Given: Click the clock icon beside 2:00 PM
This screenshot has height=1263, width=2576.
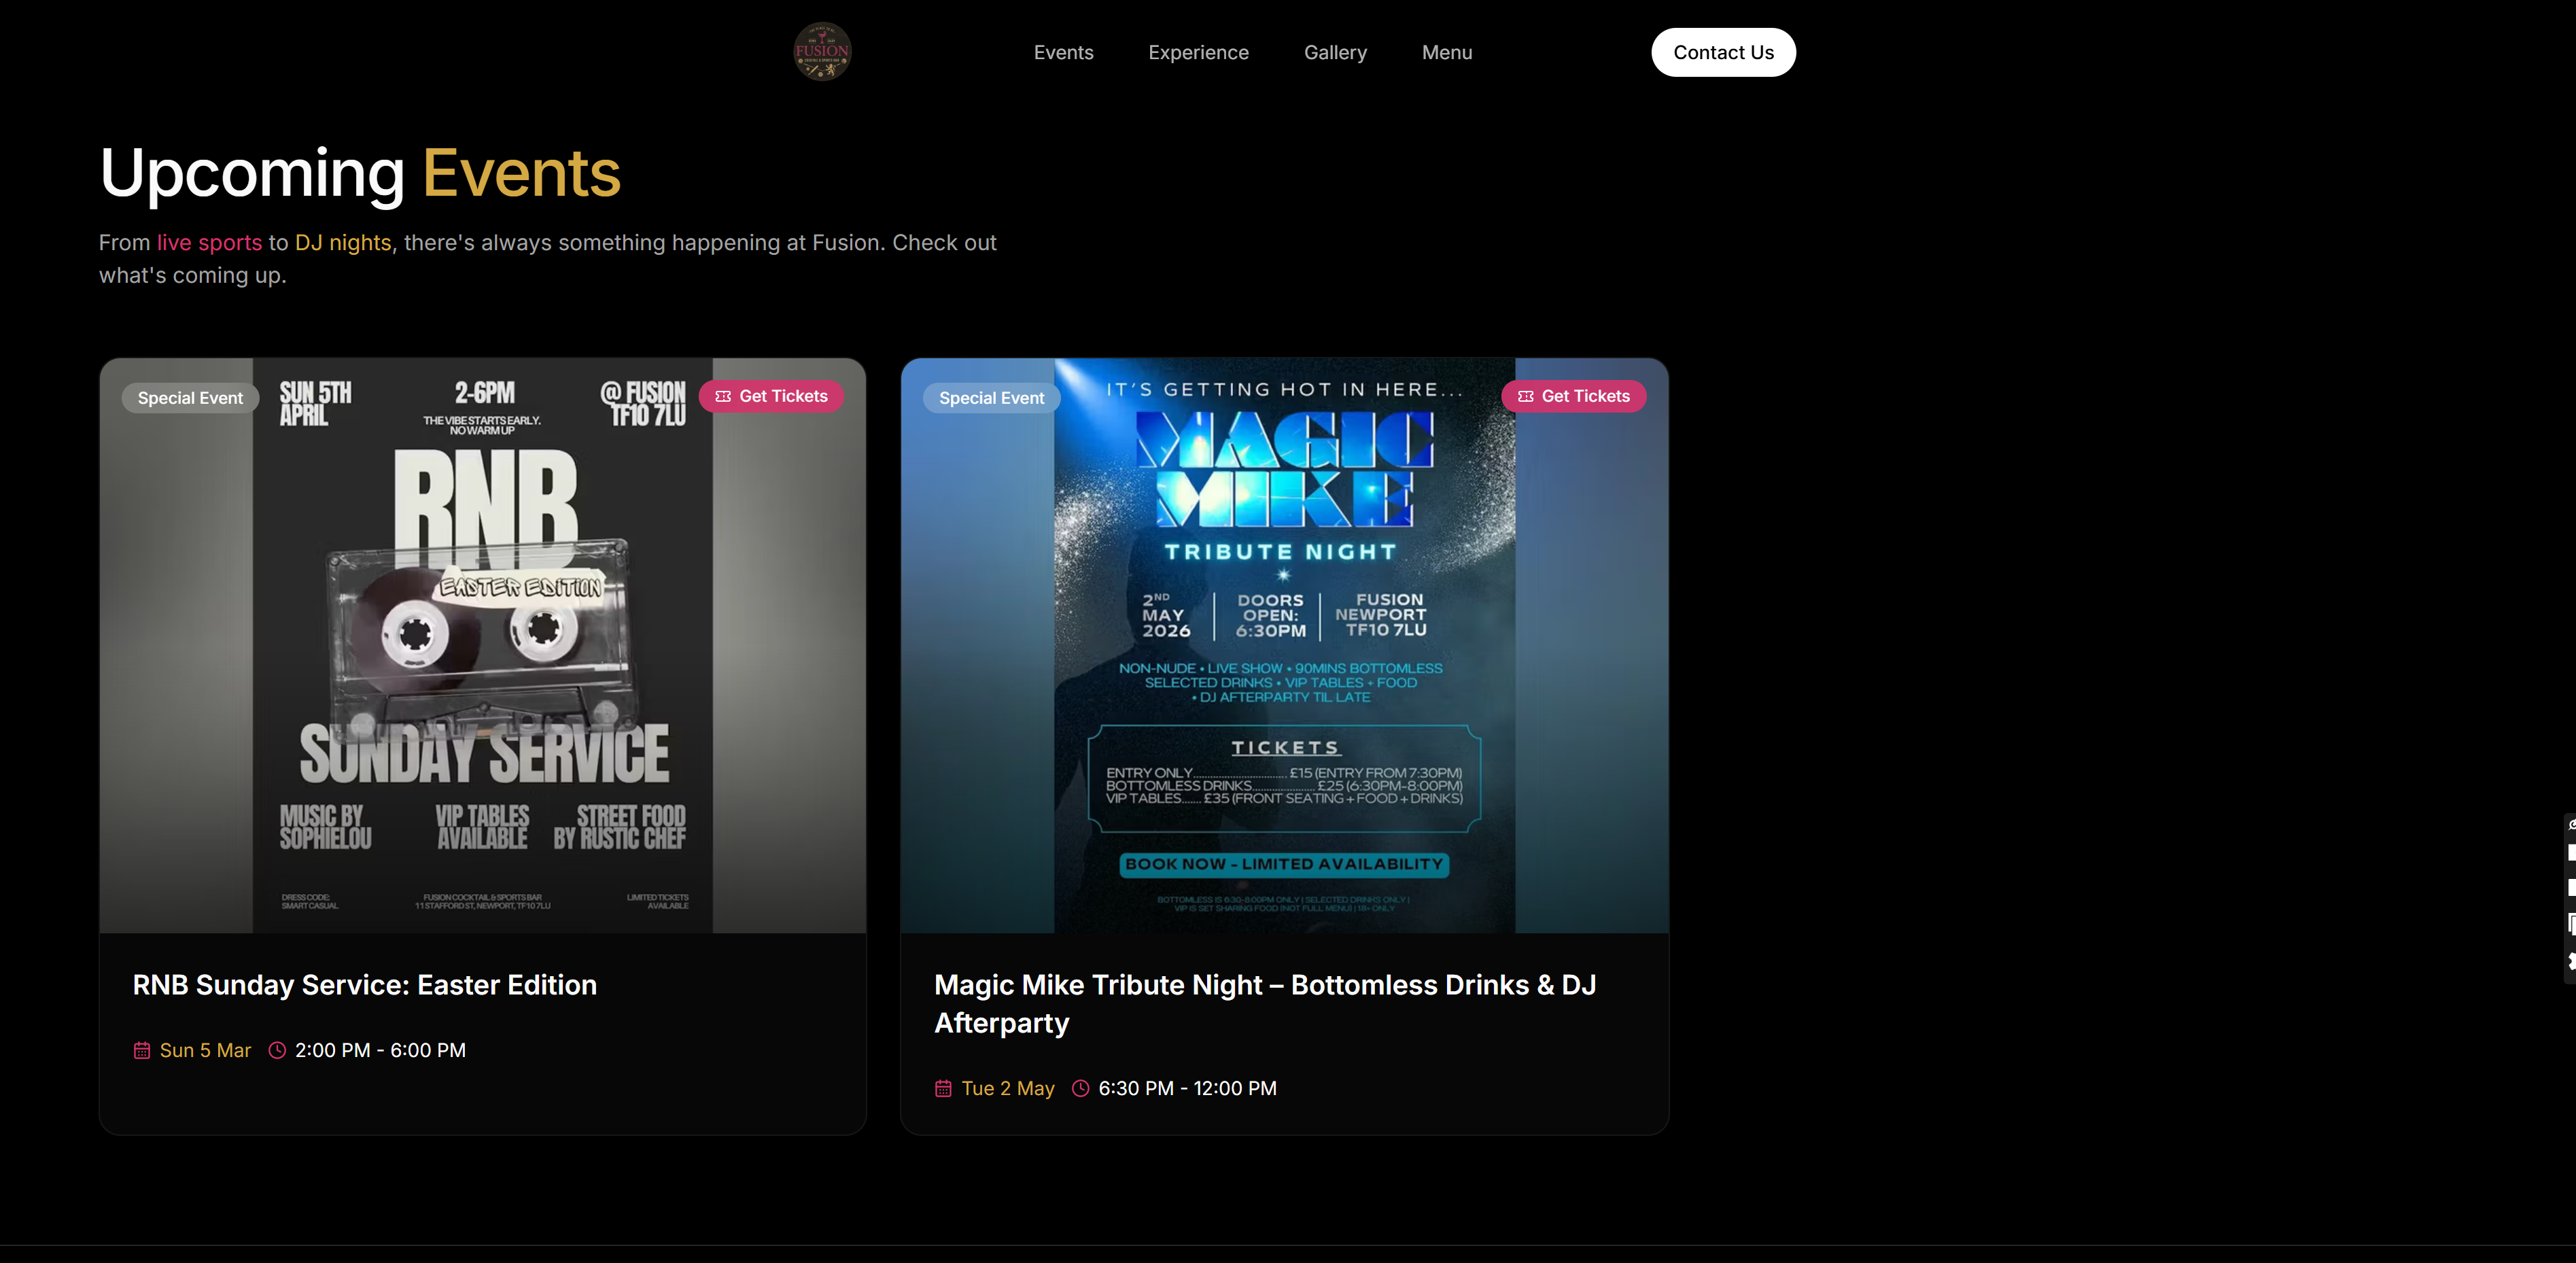Looking at the screenshot, I should pos(277,1050).
